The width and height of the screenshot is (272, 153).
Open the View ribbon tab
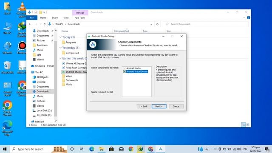66,18
